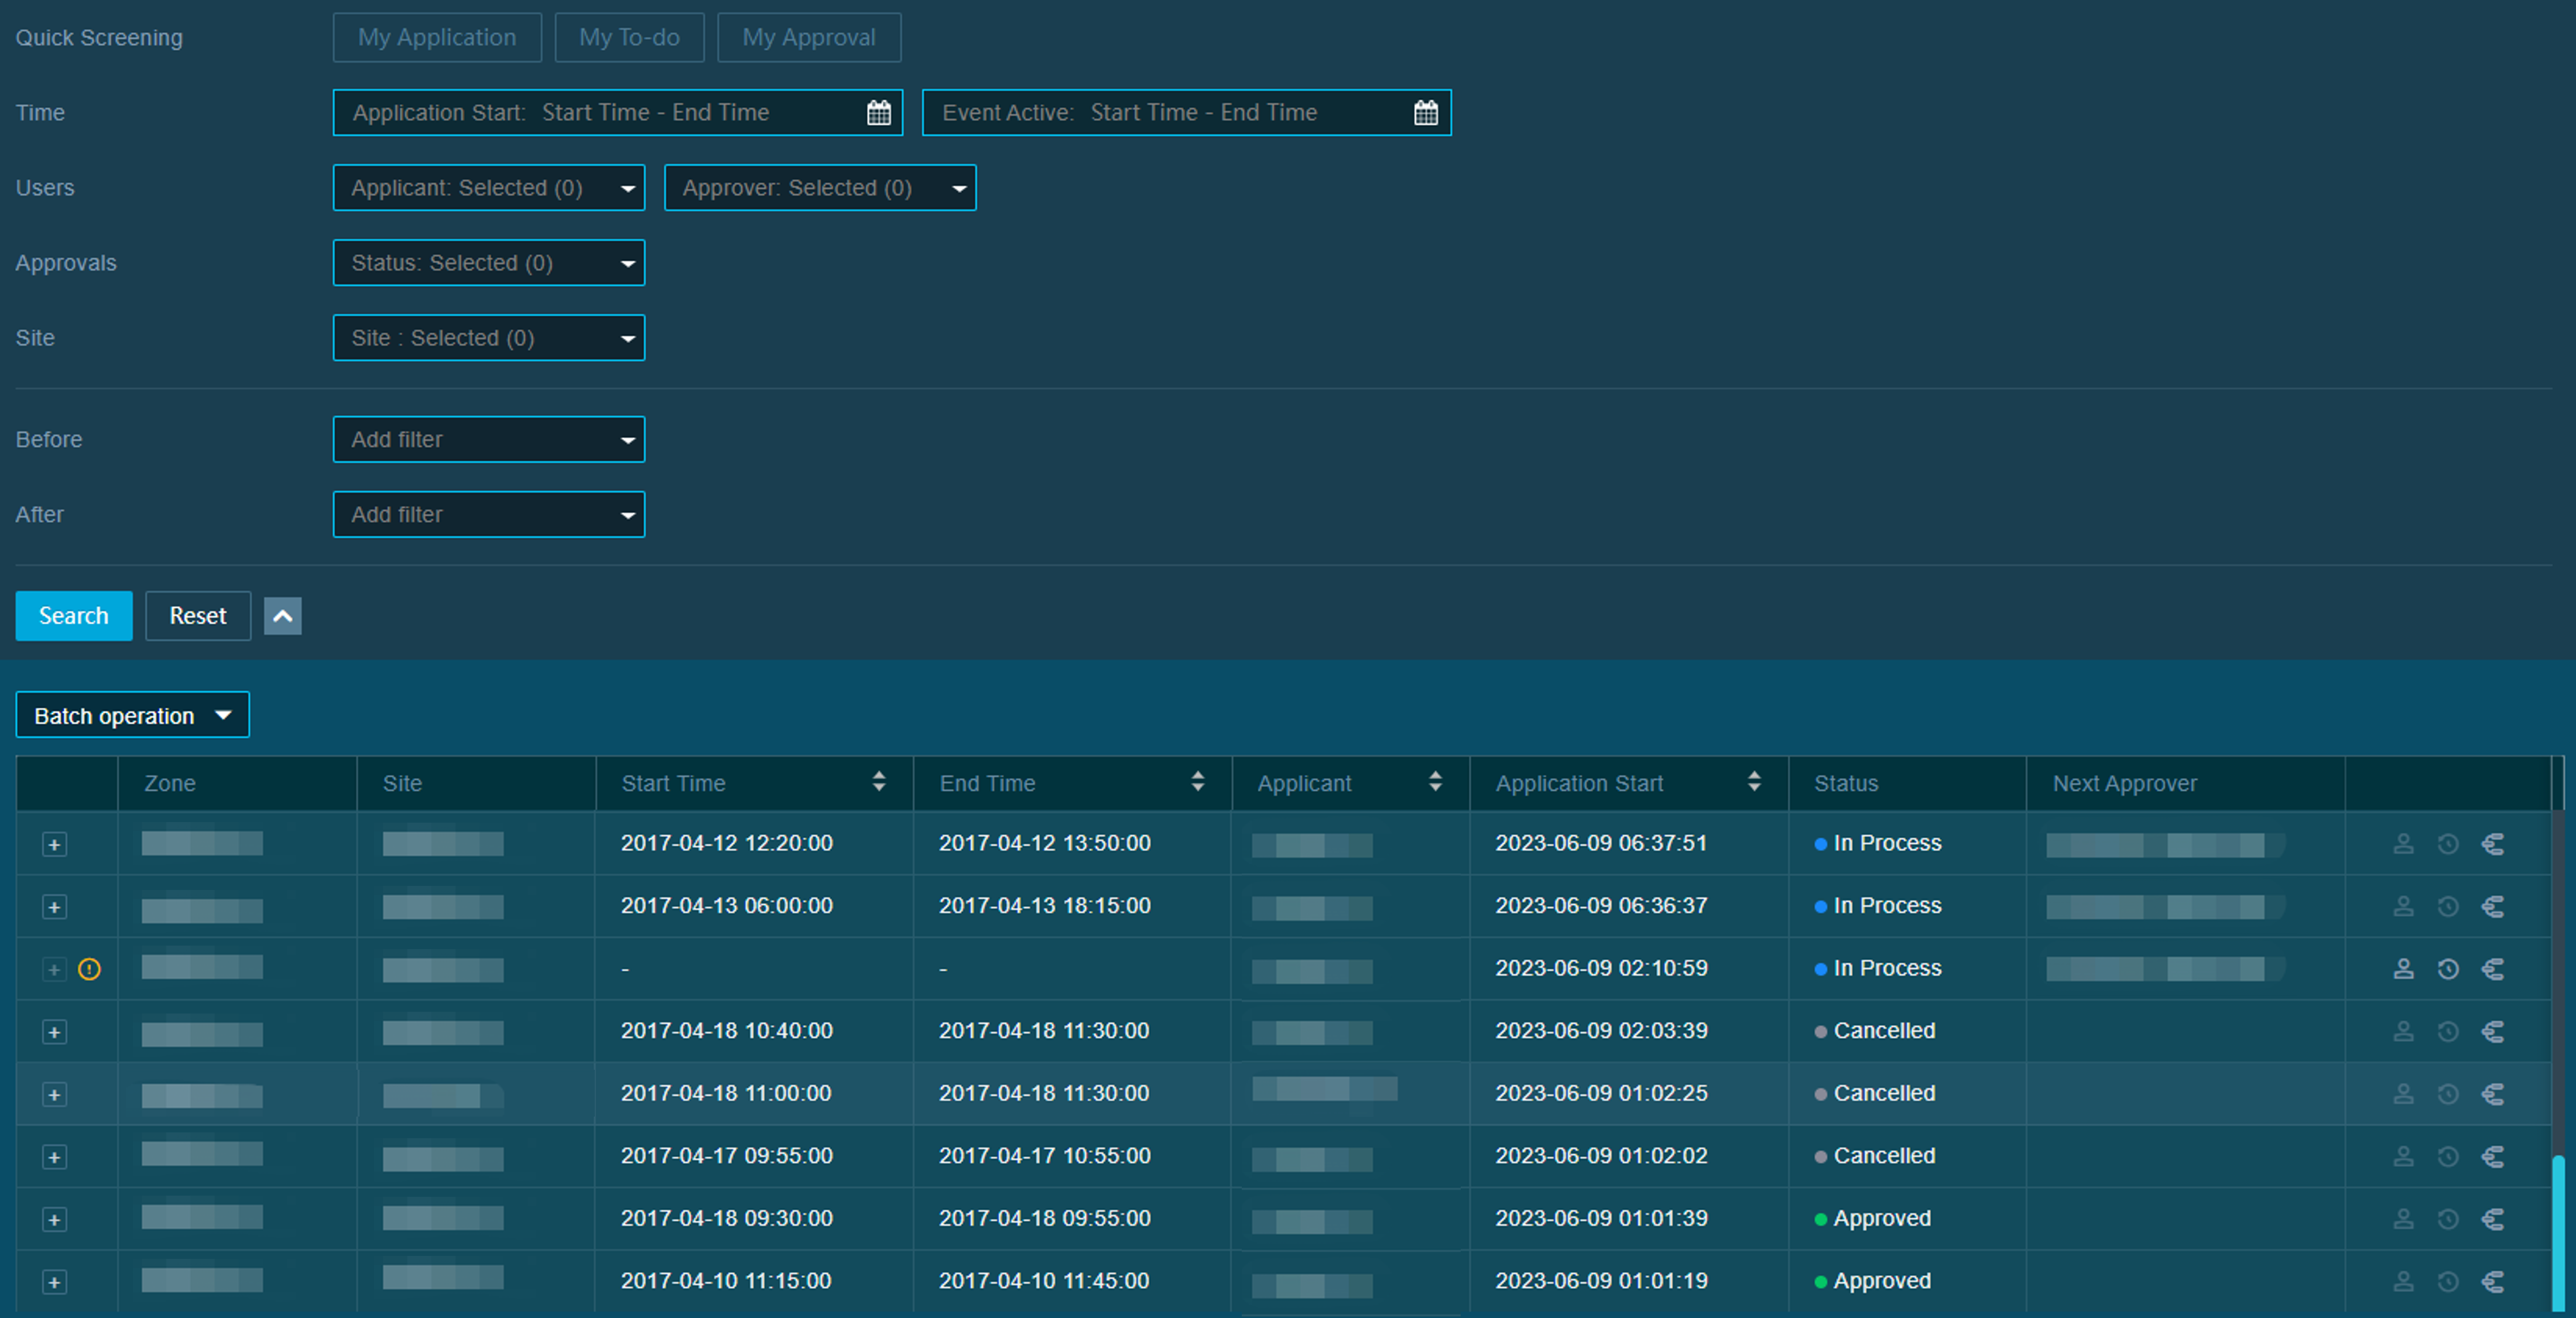This screenshot has height=1318, width=2576.
Task: Click the warning icon in the row without start time
Action: coord(89,969)
